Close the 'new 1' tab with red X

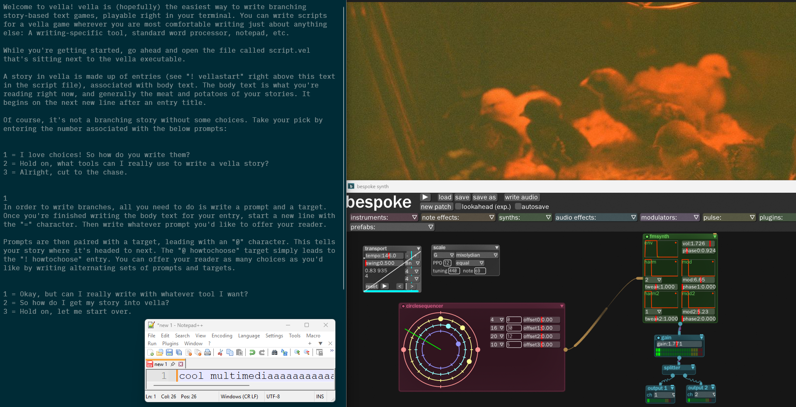click(181, 364)
